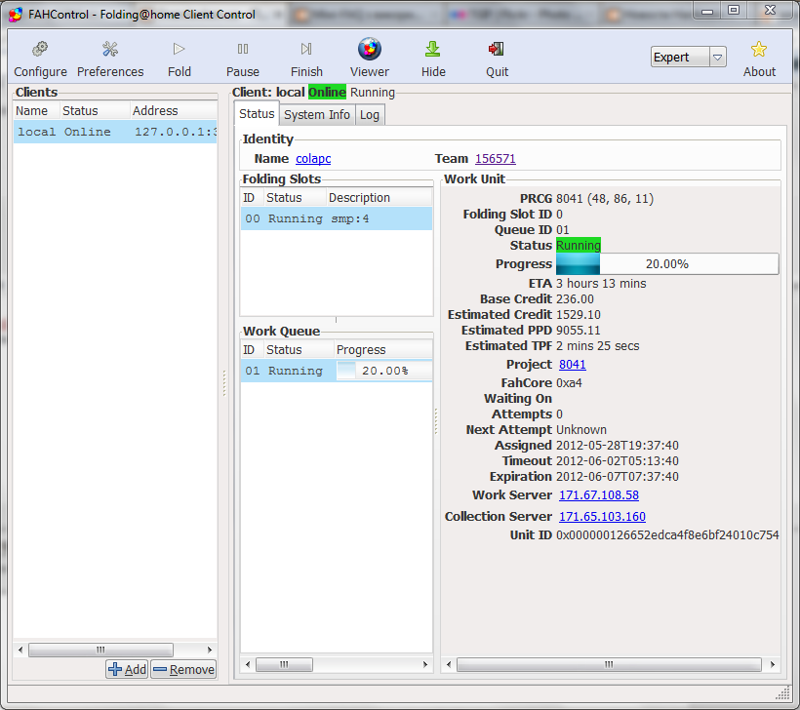The height and width of the screenshot is (710, 800).
Task: Click the Fold play icon
Action: [180, 49]
